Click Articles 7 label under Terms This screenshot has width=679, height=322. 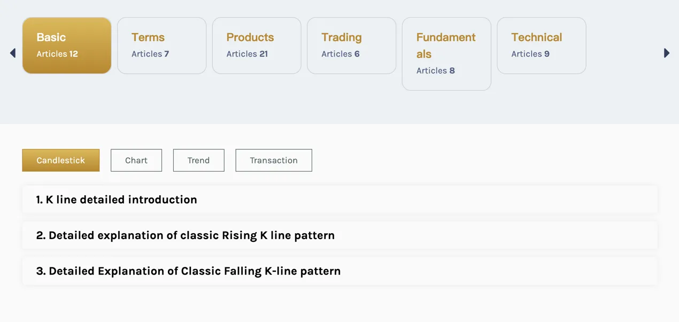pos(150,54)
